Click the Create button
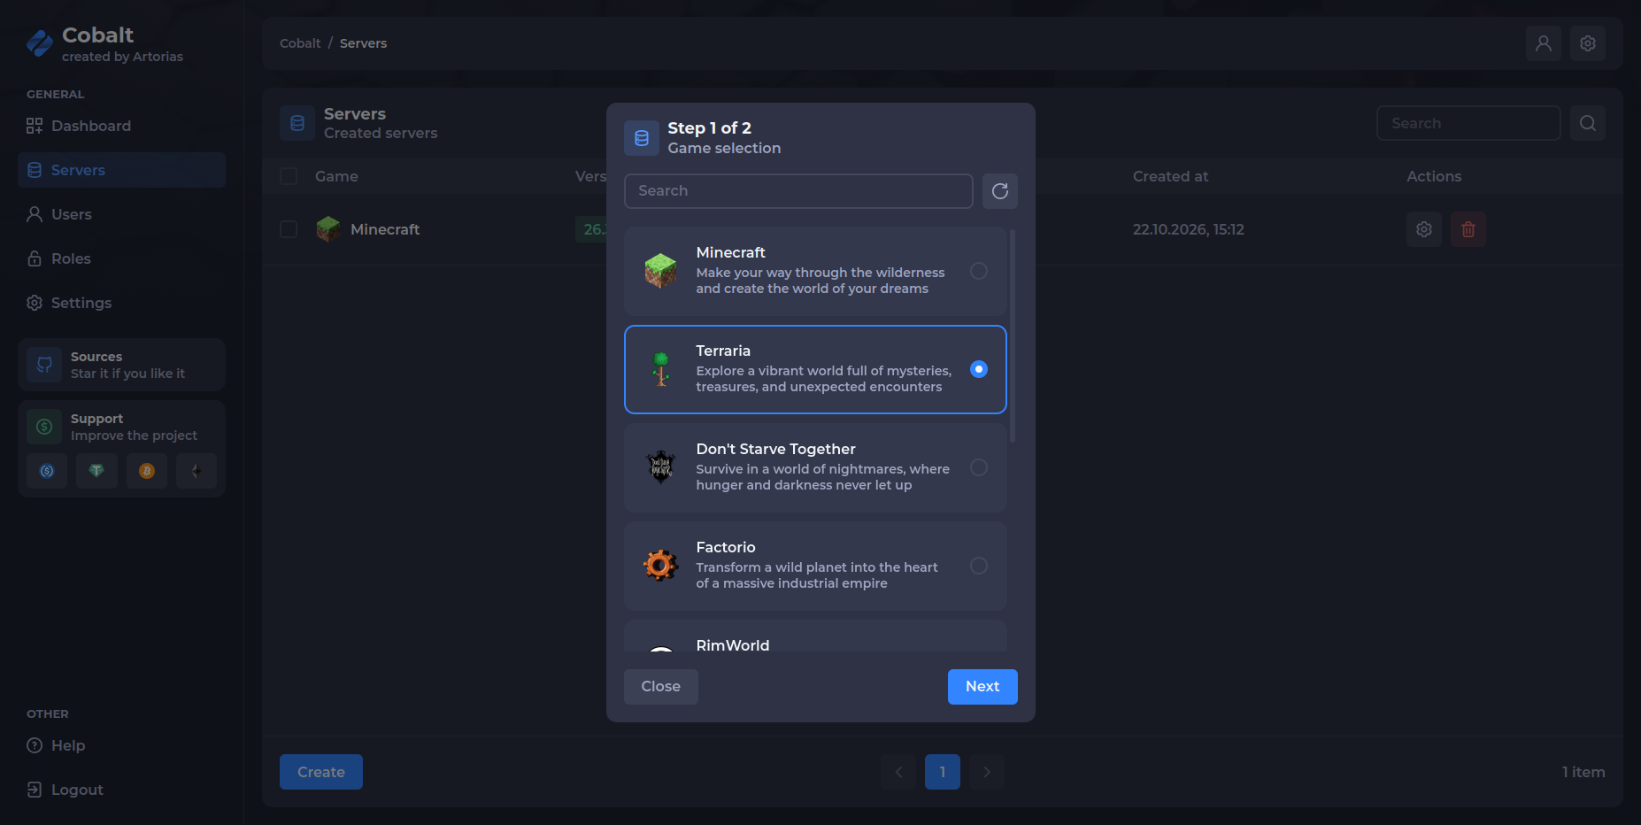 [x=321, y=772]
